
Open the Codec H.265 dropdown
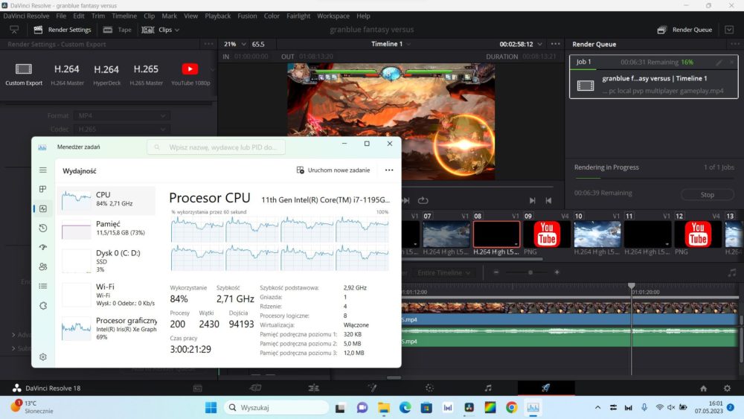(121, 129)
